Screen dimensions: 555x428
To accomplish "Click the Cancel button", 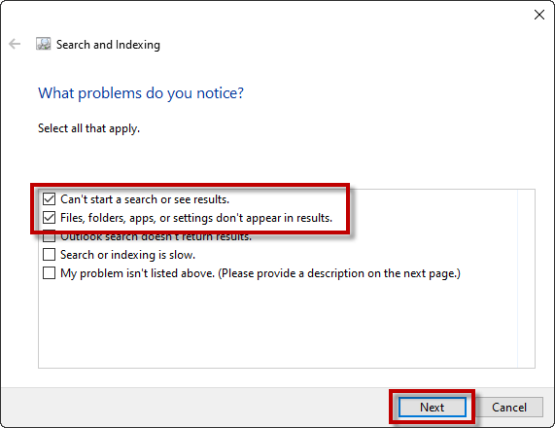I will (509, 408).
